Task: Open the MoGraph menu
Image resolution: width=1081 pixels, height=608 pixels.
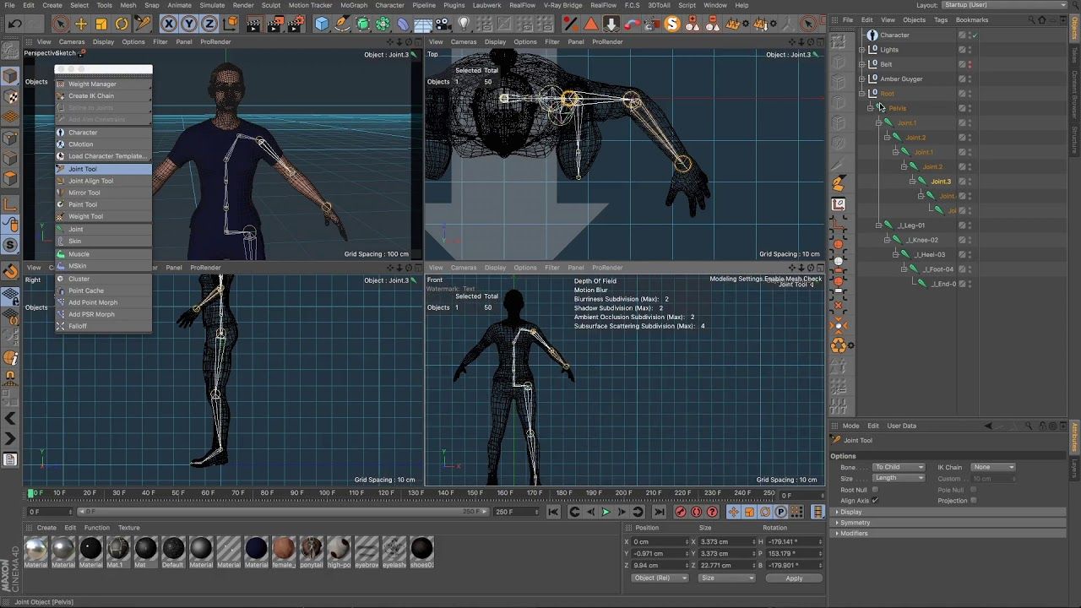Action: pos(354,5)
